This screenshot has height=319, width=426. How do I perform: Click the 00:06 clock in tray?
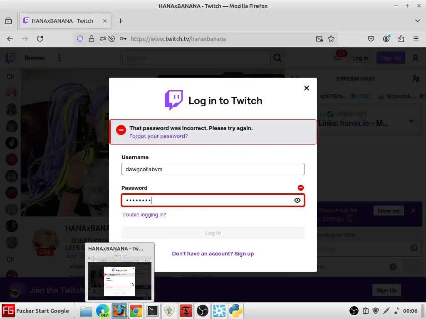click(410, 311)
